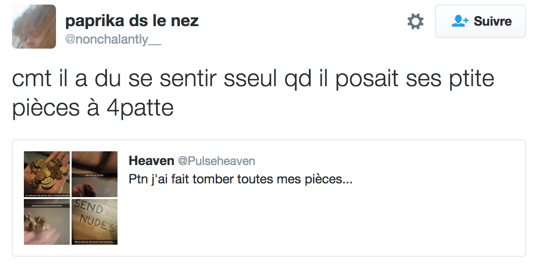Click the "AAAAAAHHHHHH" caption bar
This screenshot has width=537, height=265.
coord(47,206)
